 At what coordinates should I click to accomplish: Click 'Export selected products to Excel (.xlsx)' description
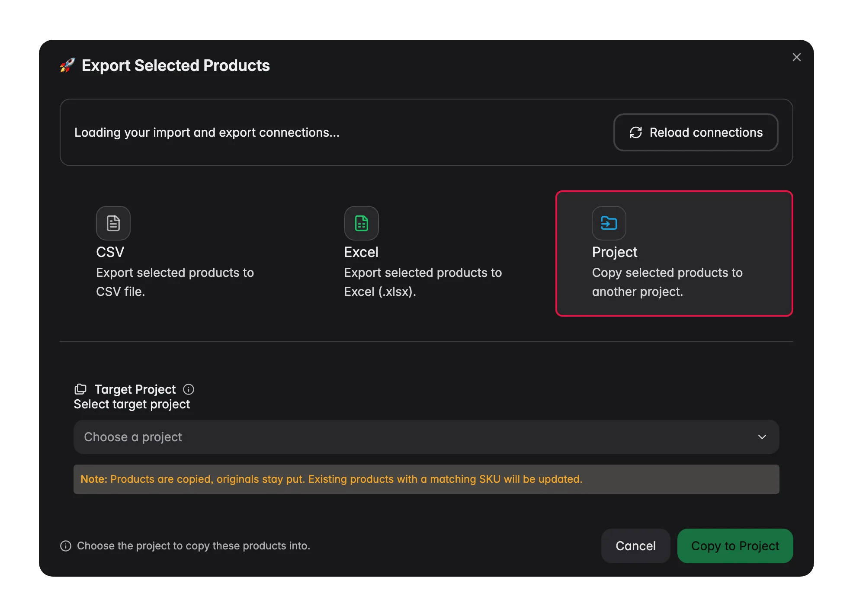[423, 282]
